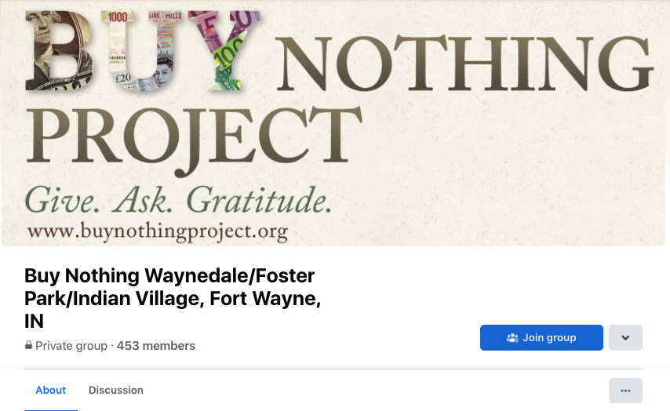Click the "453 members" count
The image size is (670, 411).
(156, 346)
